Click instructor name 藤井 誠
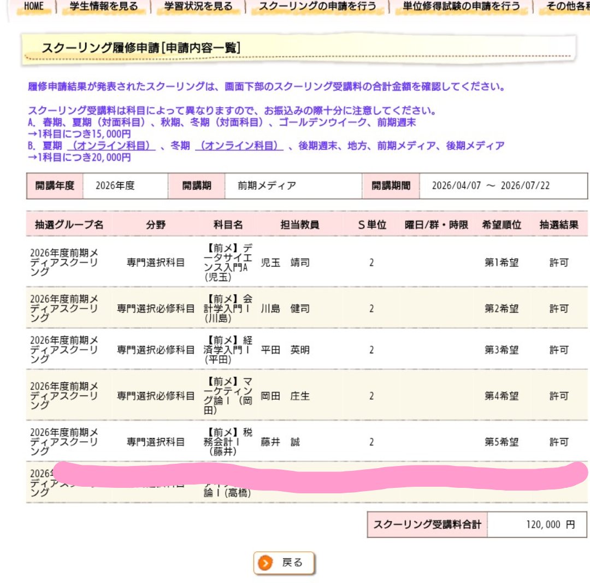Image resolution: width=590 pixels, height=583 pixels. [280, 442]
